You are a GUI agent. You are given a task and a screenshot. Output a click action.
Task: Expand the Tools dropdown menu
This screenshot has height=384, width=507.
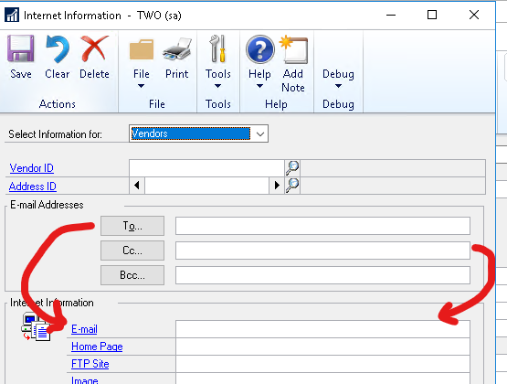tap(218, 61)
